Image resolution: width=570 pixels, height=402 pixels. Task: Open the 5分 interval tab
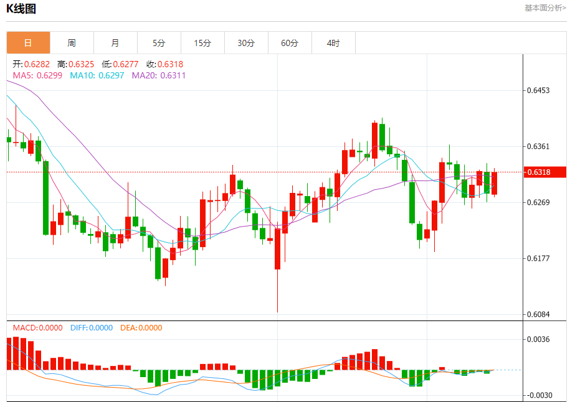tap(159, 43)
